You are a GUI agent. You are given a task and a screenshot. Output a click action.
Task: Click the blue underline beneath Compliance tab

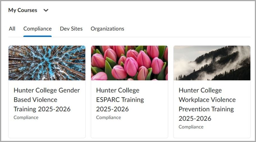coord(37,36)
